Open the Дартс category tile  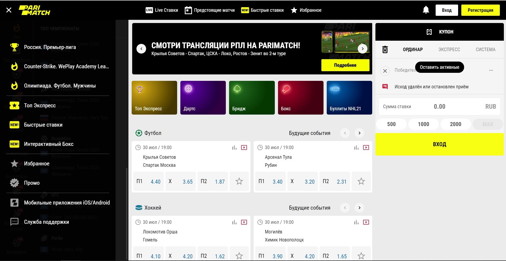point(203,98)
